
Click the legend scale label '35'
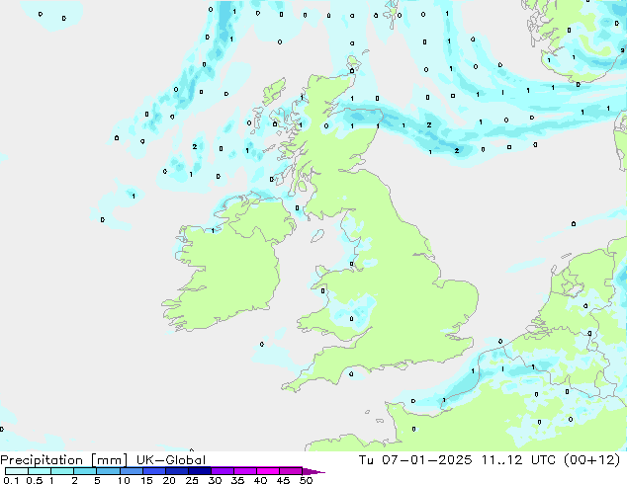[x=237, y=480]
